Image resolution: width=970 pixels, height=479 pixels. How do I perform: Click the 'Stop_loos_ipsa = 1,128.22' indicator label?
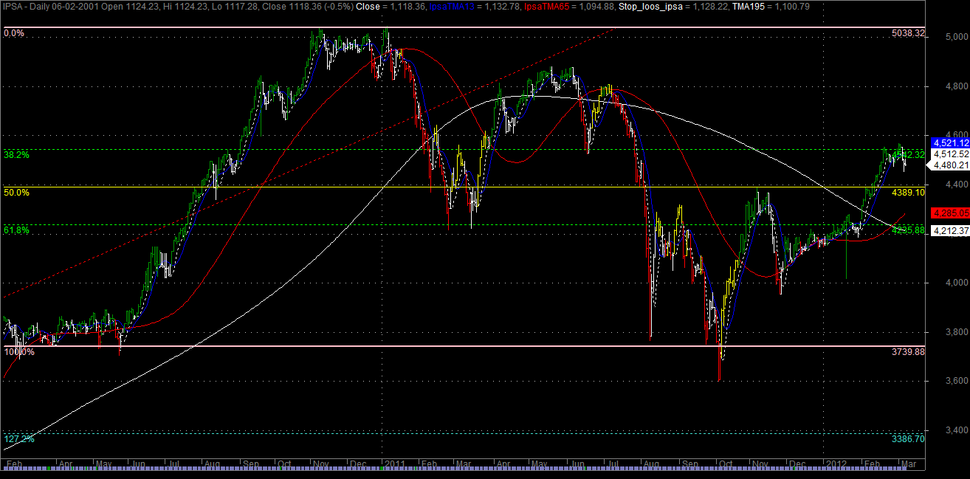672,6
